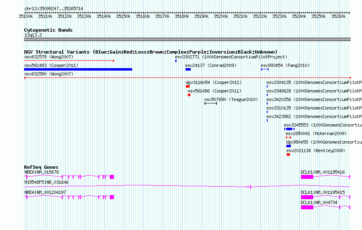Click the esv24137 (Conrad2009) label
The image size is (362, 230).
click(x=211, y=65)
